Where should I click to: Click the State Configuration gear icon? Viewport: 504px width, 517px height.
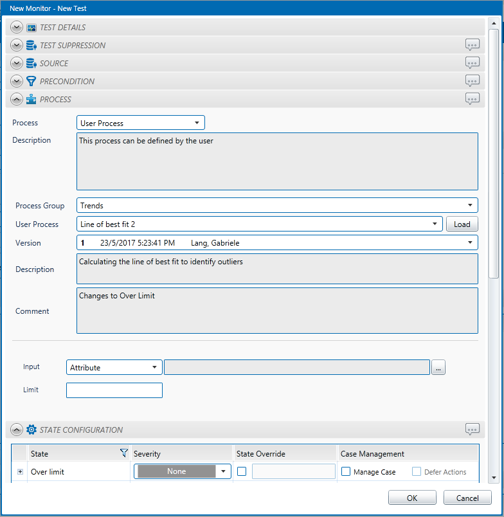(32, 430)
